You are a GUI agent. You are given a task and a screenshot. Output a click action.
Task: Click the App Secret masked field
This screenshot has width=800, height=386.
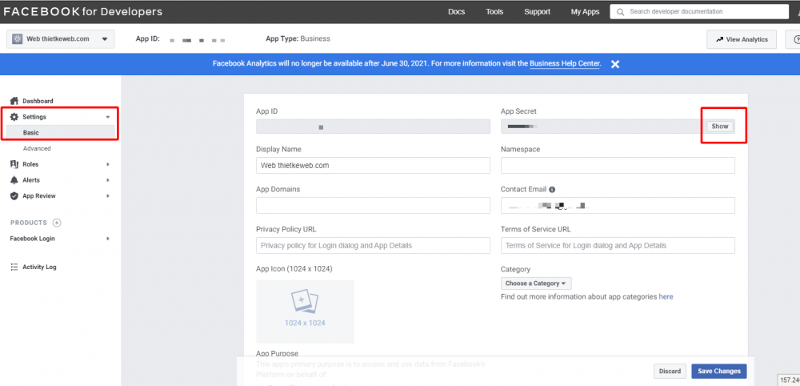[602, 126]
